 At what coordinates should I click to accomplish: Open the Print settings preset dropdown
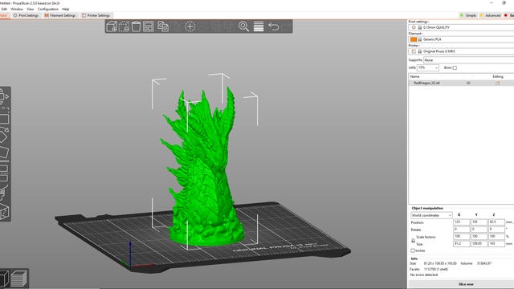point(462,27)
